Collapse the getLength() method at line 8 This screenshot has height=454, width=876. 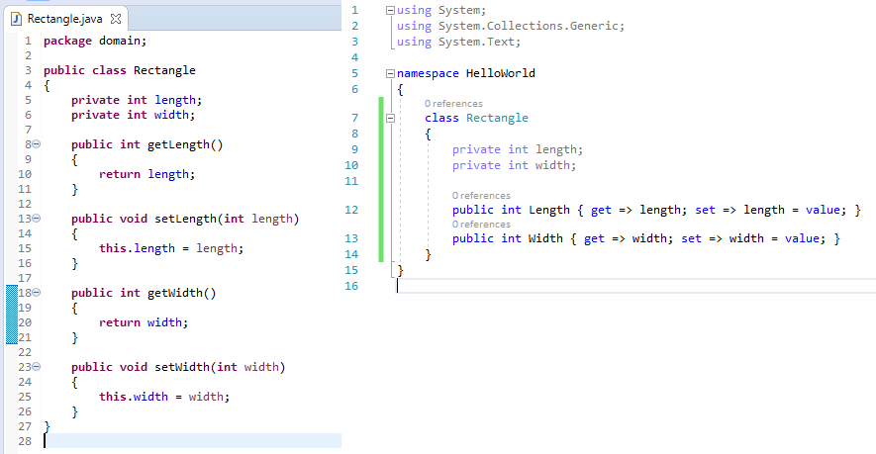[x=36, y=145]
